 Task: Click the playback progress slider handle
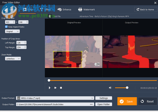click(x=49, y=80)
